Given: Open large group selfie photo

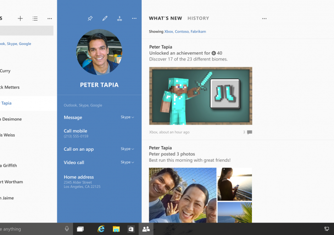Looking at the screenshot, I should tap(183, 195).
